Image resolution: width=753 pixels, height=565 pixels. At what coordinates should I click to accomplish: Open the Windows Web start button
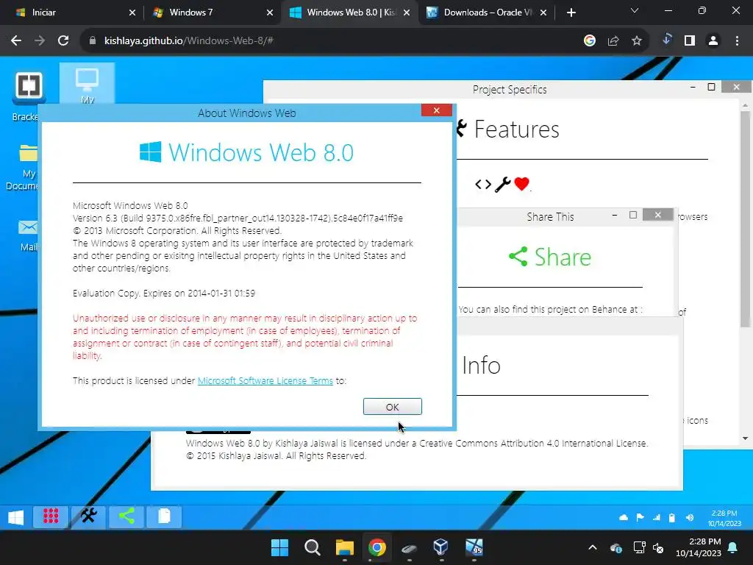[16, 517]
